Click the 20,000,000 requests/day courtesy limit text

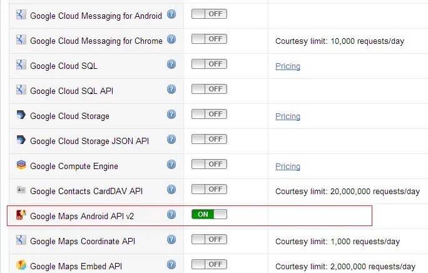tap(347, 192)
